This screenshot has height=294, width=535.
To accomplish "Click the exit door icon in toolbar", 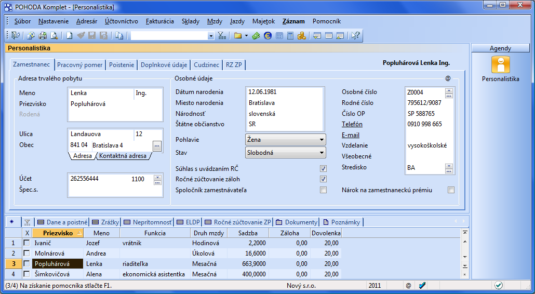I will (x=16, y=35).
